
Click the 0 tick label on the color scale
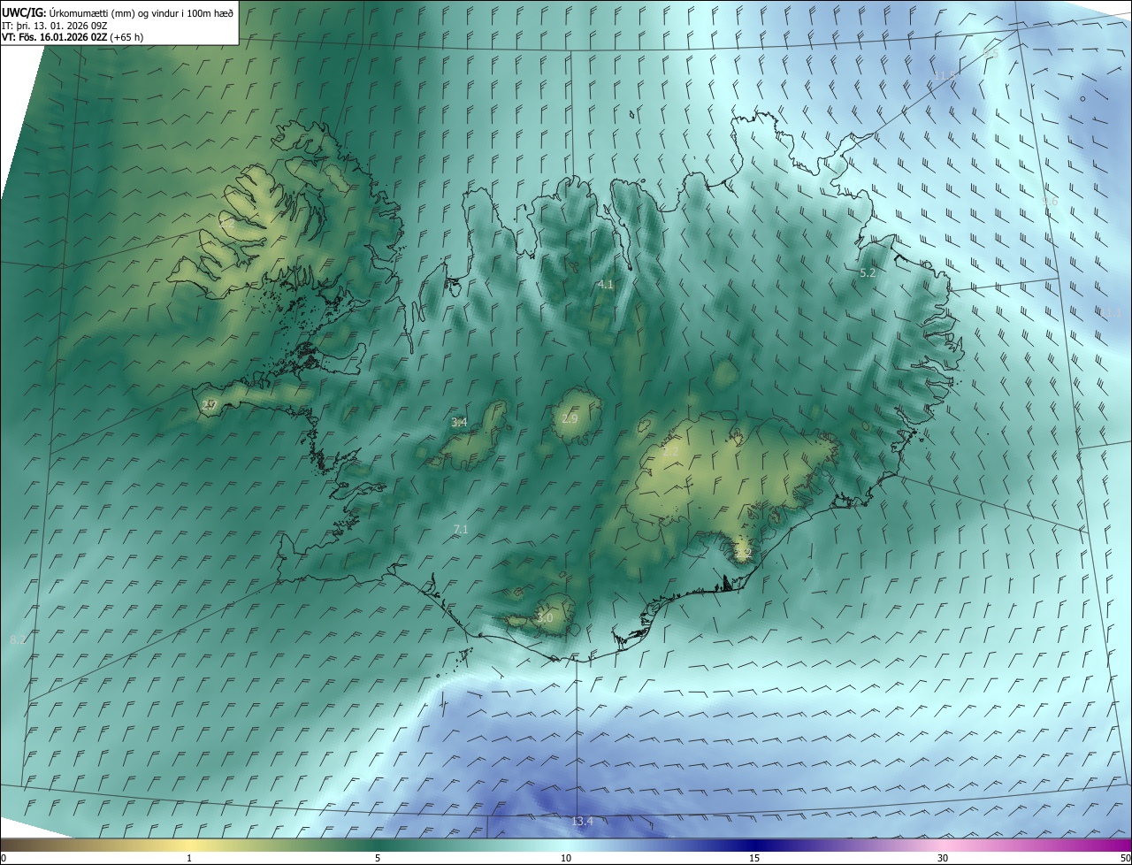4,859
